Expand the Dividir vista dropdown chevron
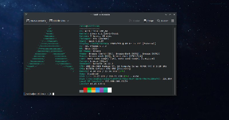 click(x=68, y=21)
